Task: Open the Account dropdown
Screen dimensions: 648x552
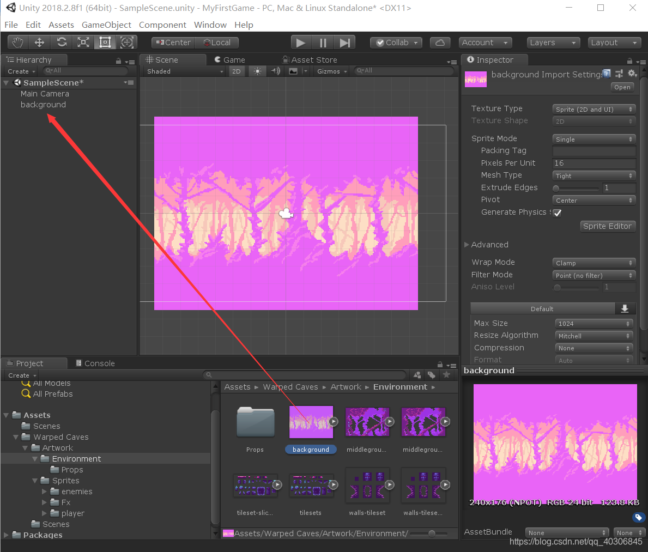Action: pyautogui.click(x=485, y=43)
